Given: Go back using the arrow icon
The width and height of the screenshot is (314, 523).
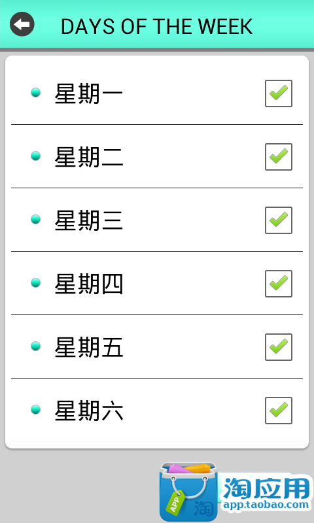Looking at the screenshot, I should (22, 24).
